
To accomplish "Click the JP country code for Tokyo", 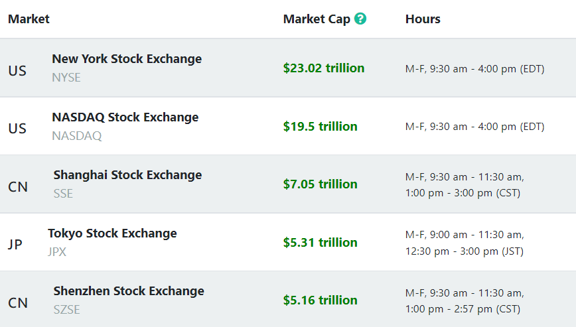I will pyautogui.click(x=15, y=244).
